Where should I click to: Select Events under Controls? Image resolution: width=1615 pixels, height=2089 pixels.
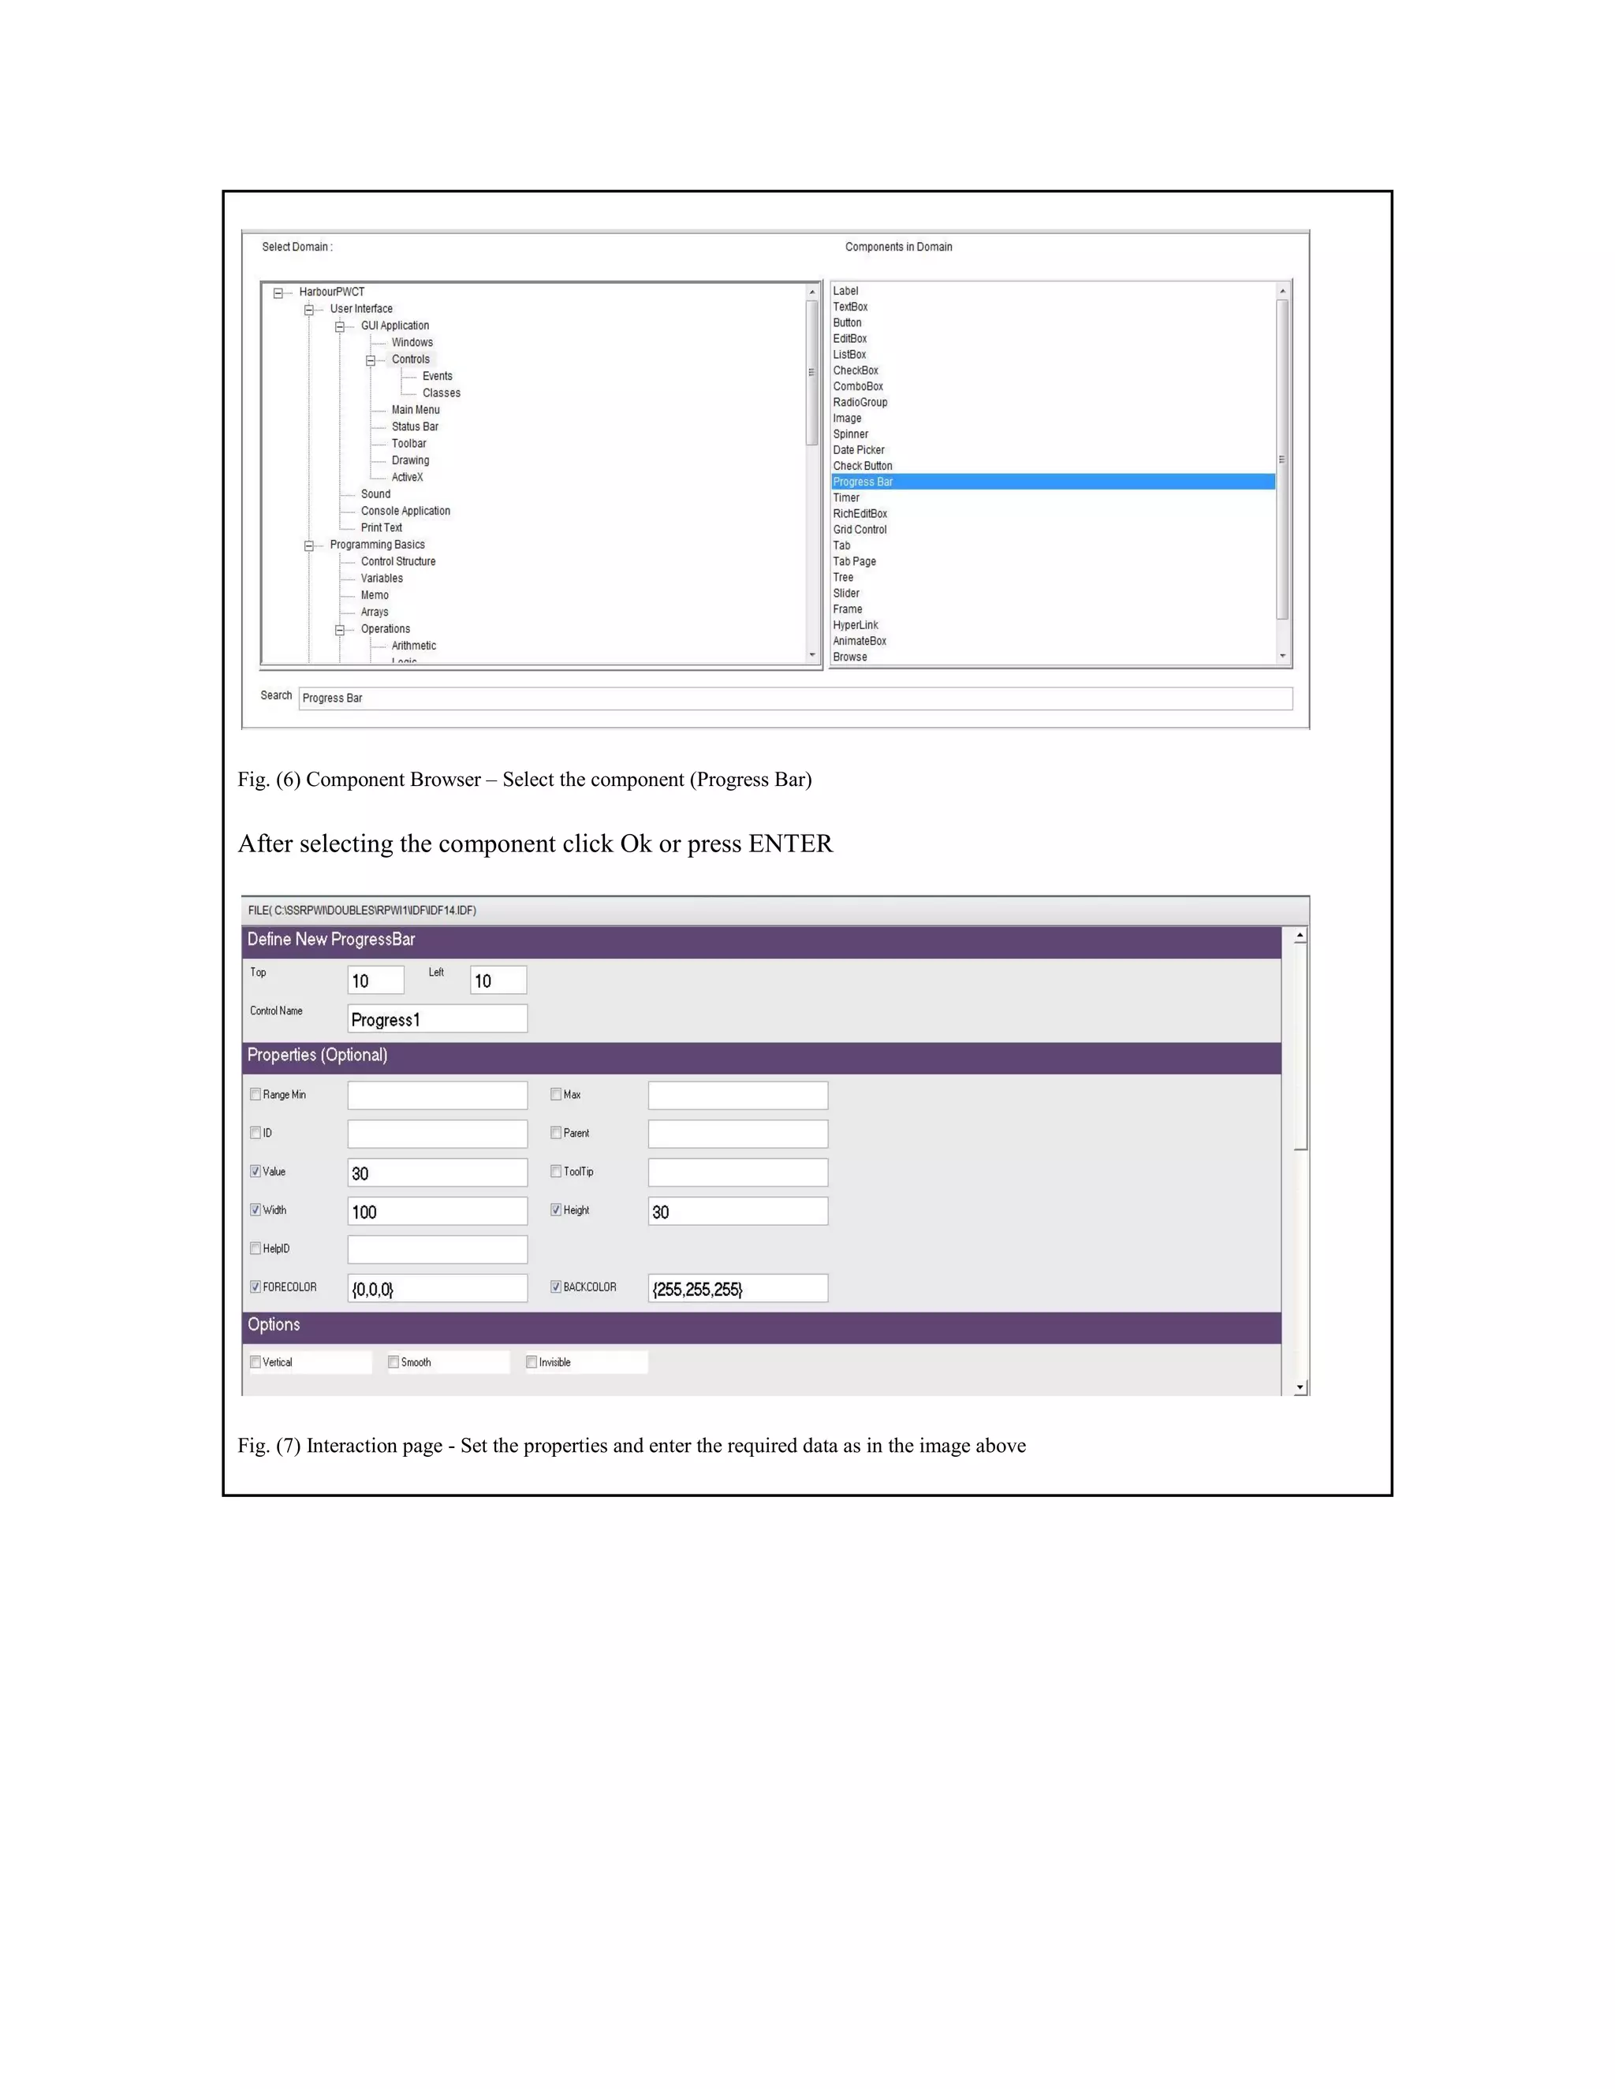pyautogui.click(x=437, y=376)
